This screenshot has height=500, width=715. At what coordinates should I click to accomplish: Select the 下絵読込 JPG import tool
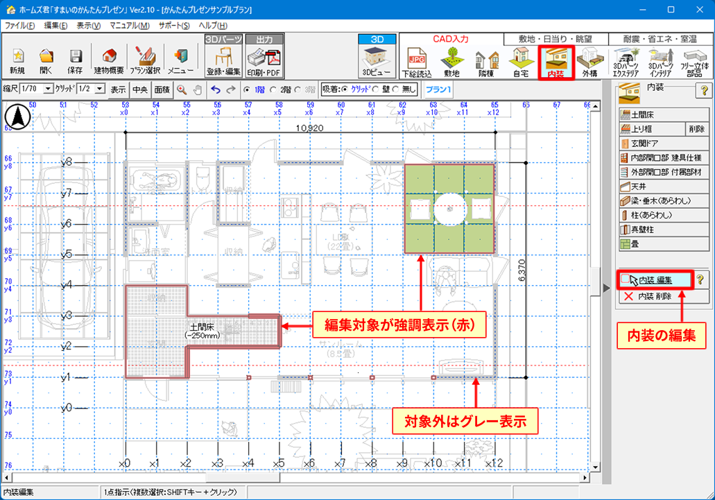417,63
